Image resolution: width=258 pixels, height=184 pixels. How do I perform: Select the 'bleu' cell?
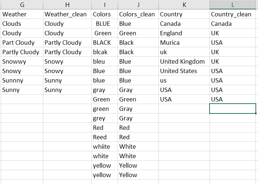[x=99, y=62]
